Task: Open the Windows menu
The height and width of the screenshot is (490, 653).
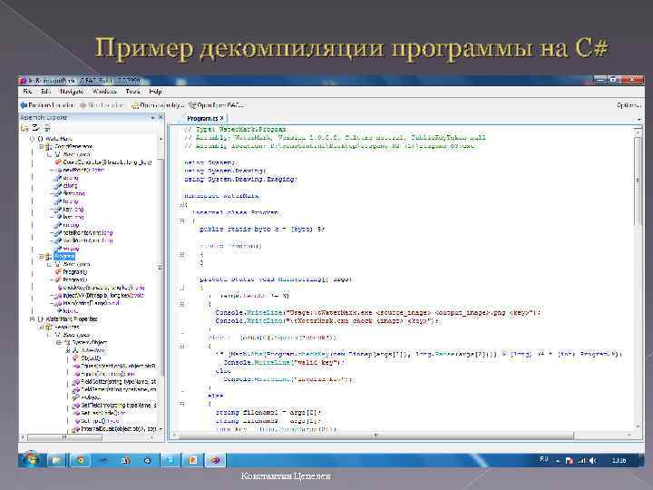Action: [104, 92]
